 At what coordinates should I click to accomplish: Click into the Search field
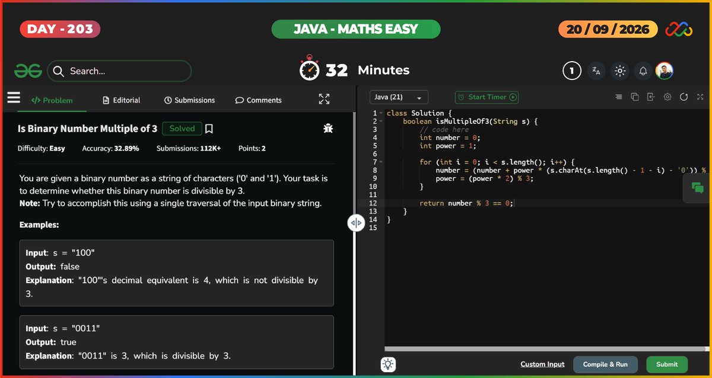[x=119, y=71]
